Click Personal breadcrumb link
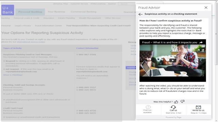This screenshot has height=122, width=218. pos(6,26)
